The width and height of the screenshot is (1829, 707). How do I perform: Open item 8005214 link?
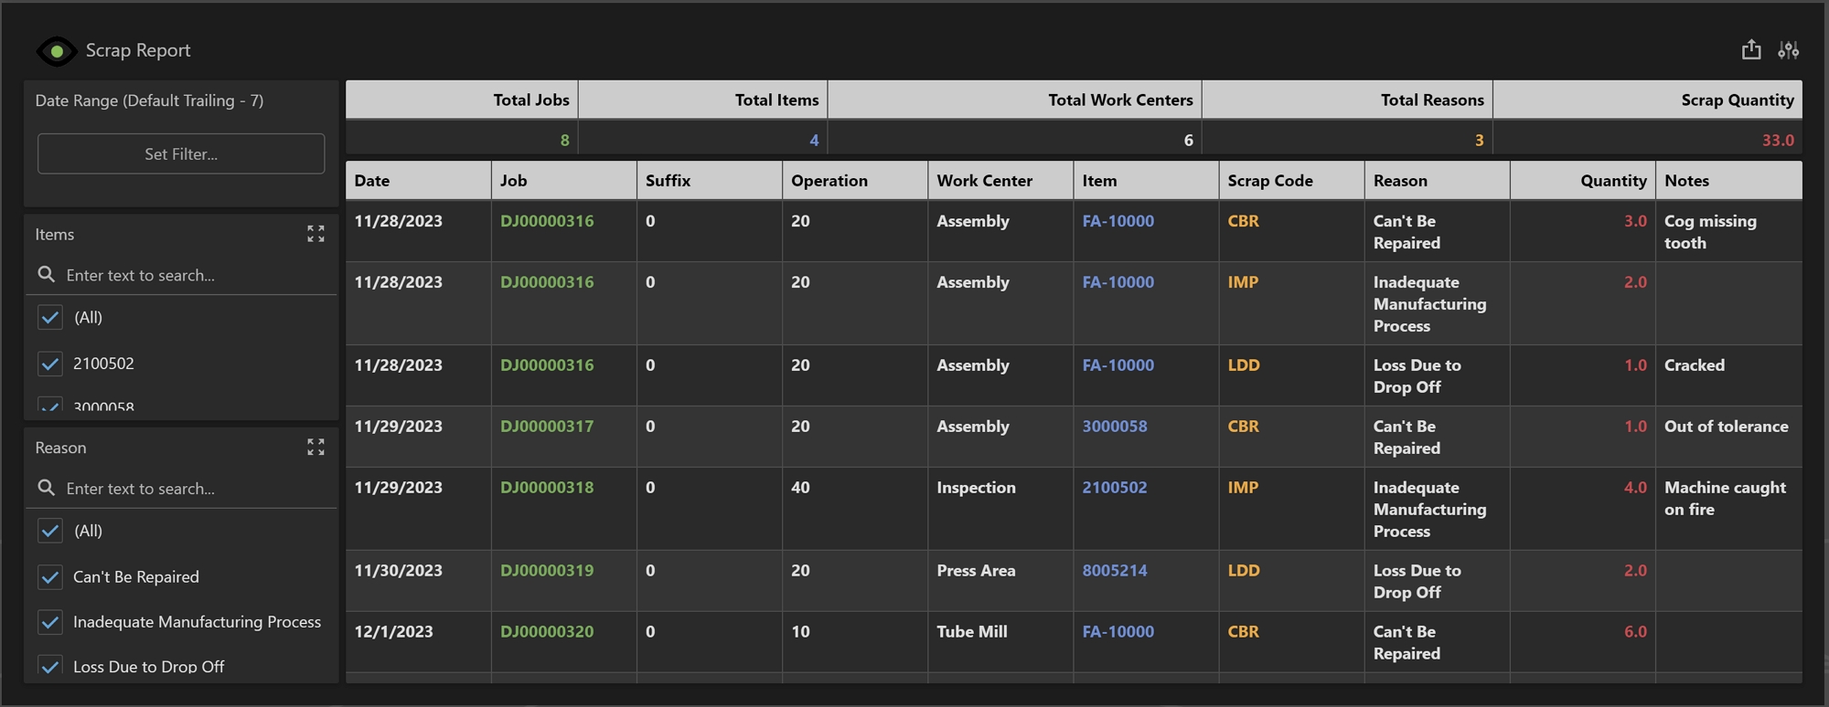(1115, 571)
